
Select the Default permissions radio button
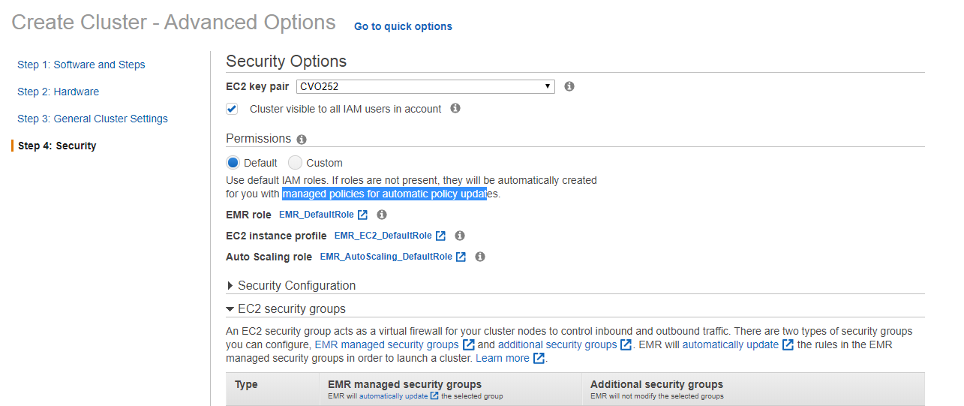[x=233, y=163]
